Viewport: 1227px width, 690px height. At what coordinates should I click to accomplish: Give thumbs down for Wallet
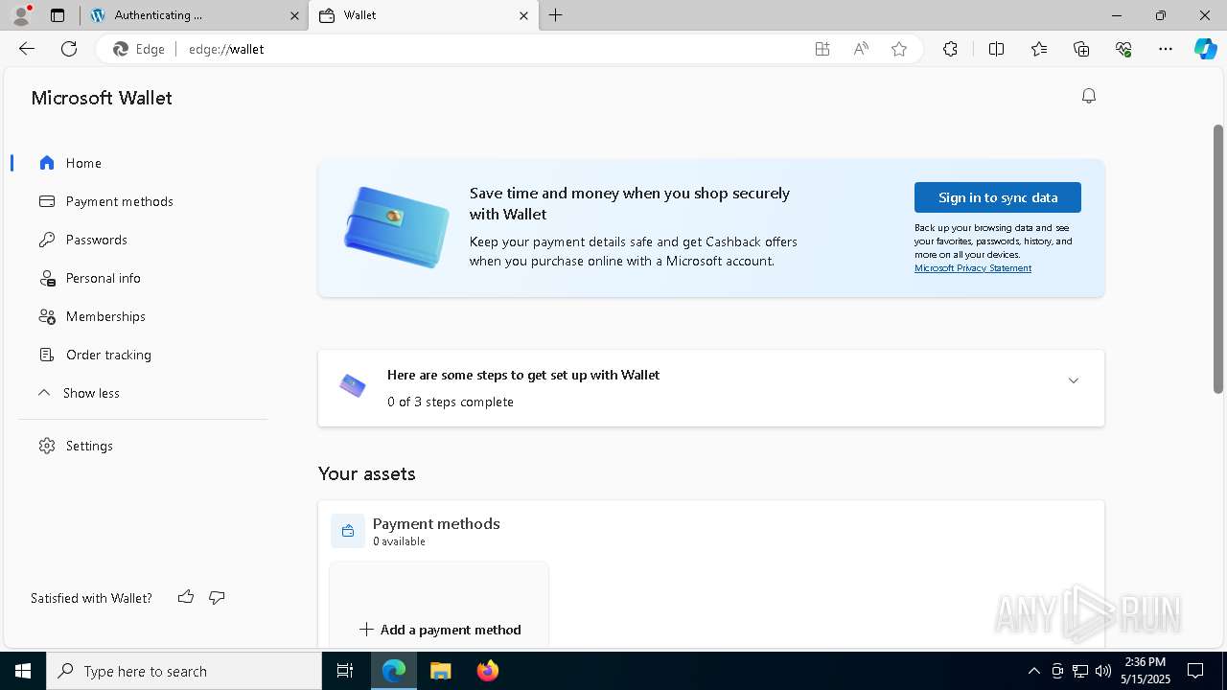pyautogui.click(x=217, y=597)
